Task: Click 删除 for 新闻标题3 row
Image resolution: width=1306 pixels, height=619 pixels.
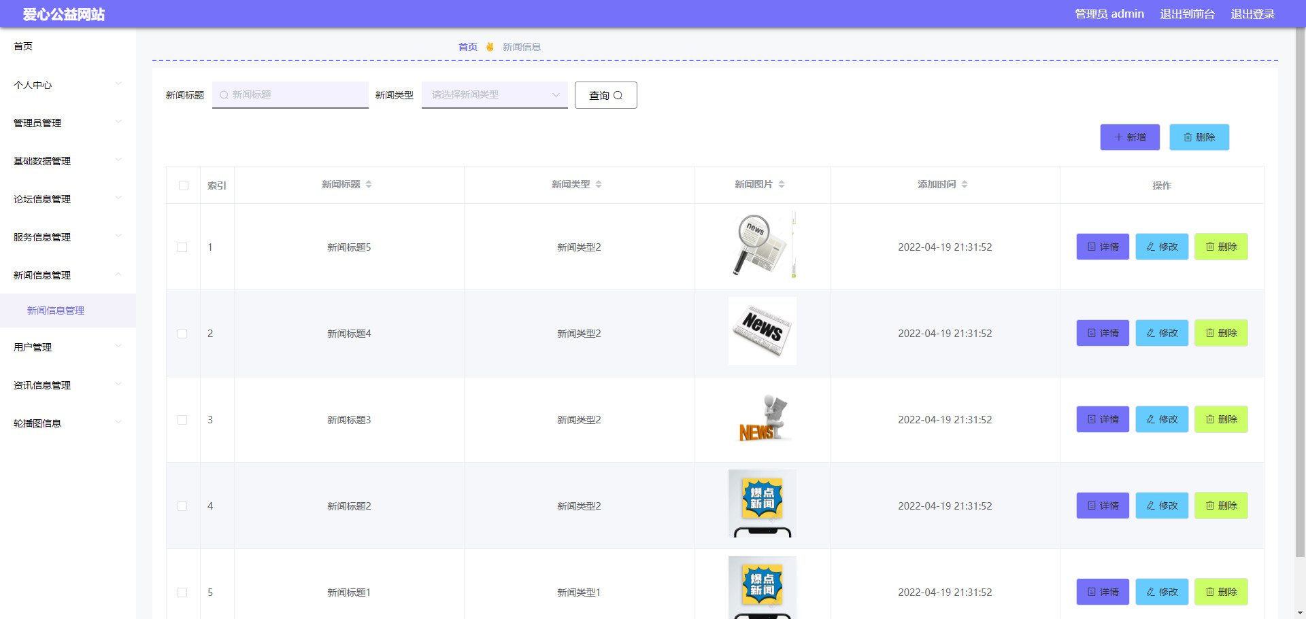Action: tap(1221, 419)
